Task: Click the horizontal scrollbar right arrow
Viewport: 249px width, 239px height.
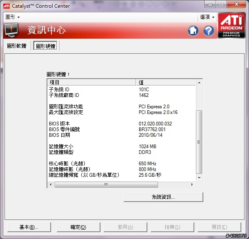Action: pos(192,184)
